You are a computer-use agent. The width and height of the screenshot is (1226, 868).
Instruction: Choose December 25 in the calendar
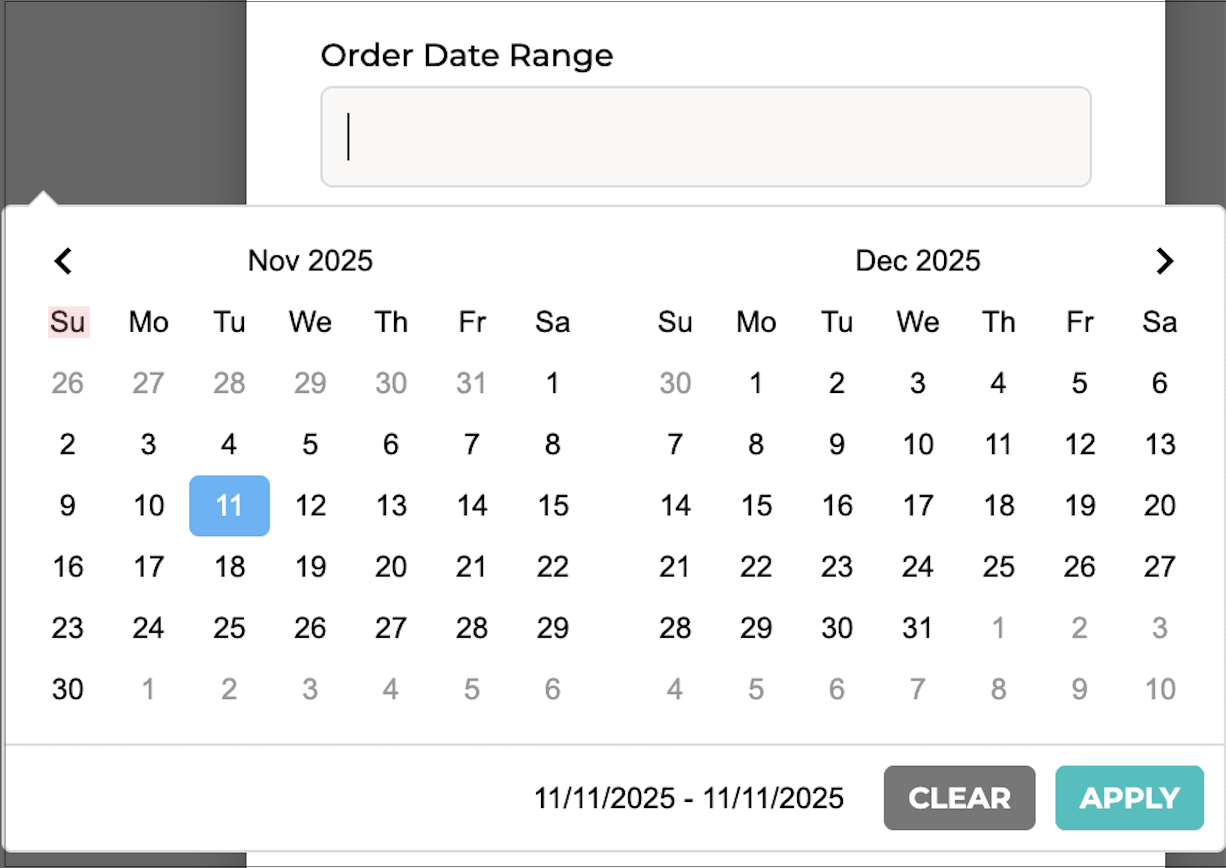pyautogui.click(x=998, y=567)
